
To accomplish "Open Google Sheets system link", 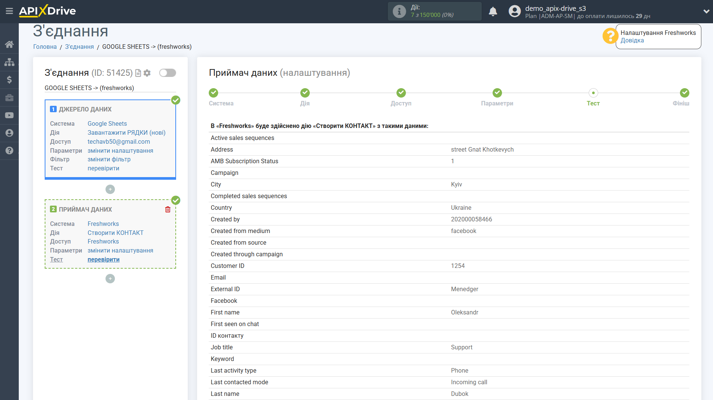I will 107,123.
